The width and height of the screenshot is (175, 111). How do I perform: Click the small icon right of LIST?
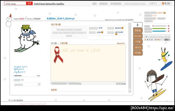(169, 40)
